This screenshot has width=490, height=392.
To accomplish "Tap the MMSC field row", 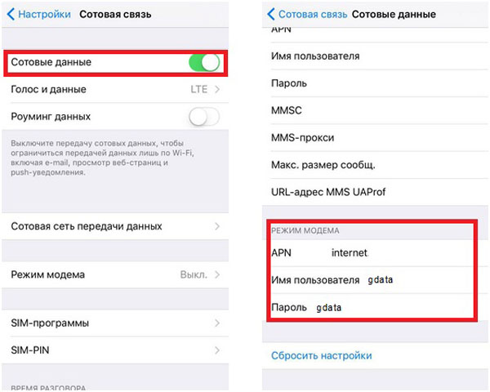I will click(375, 110).
